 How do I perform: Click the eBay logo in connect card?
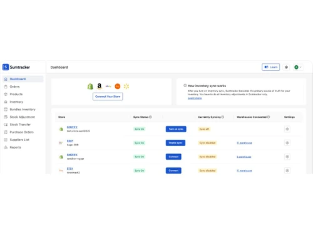[108, 86]
